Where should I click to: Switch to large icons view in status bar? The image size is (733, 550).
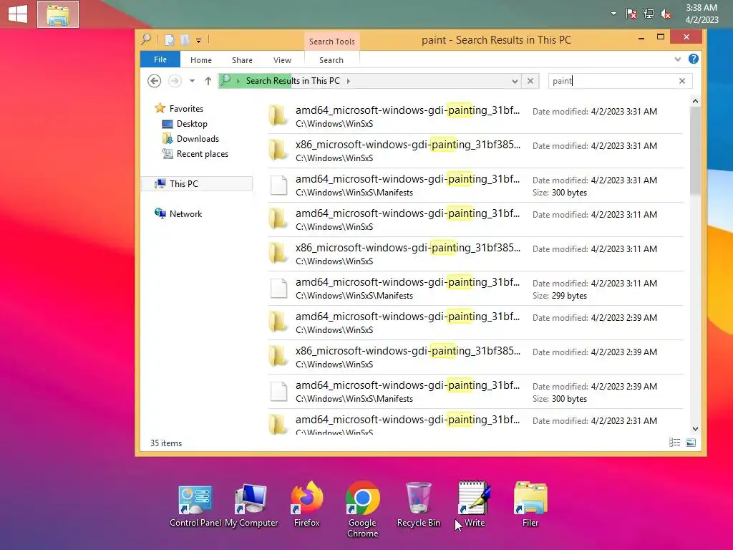click(x=691, y=443)
